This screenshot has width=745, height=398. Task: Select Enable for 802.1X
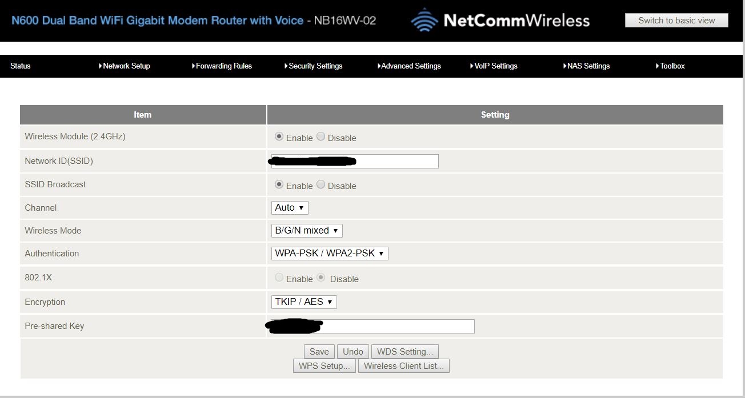pos(279,278)
